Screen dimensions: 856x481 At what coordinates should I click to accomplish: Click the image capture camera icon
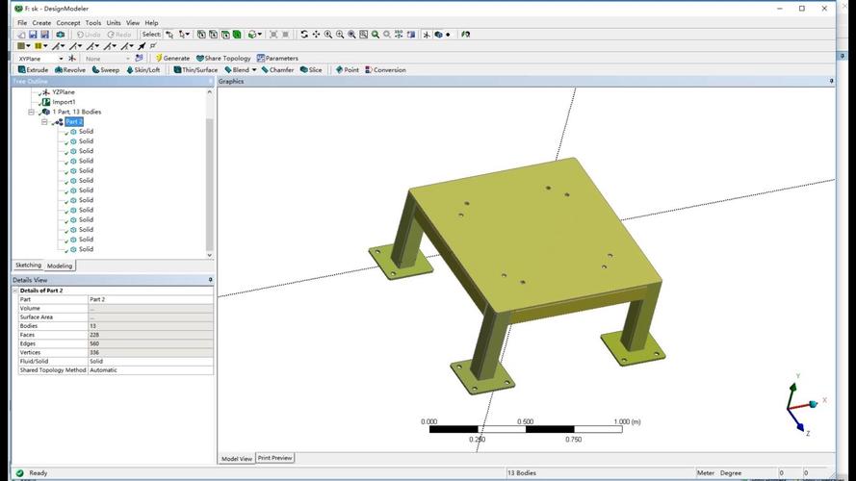click(60, 35)
